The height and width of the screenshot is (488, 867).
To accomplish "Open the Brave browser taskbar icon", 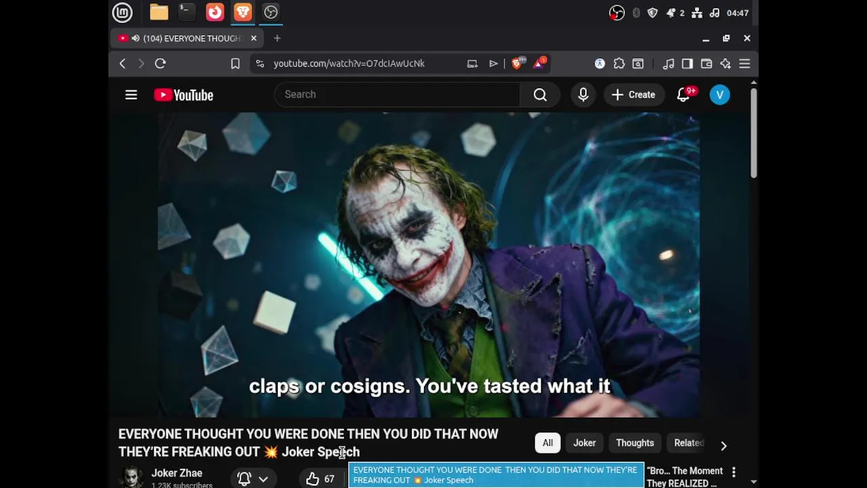I will click(242, 12).
